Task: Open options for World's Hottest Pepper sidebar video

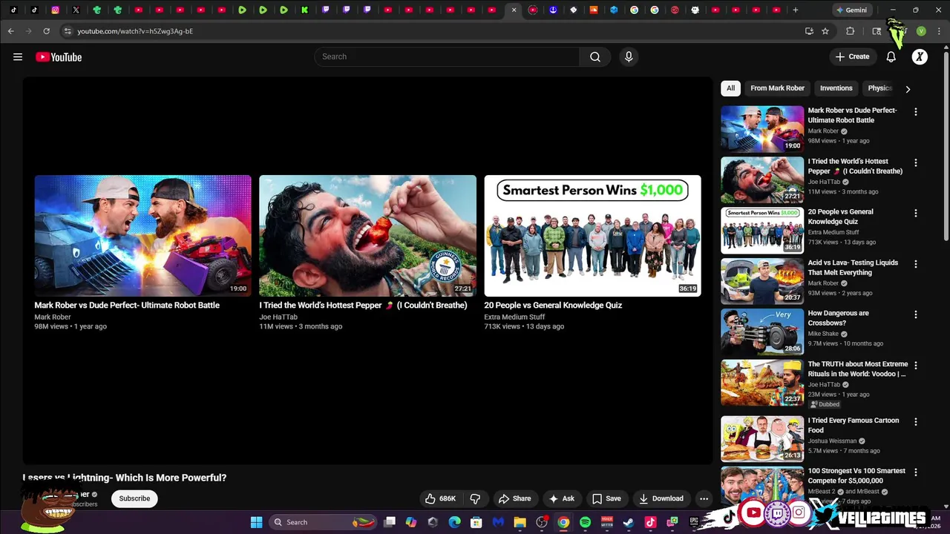Action: coord(915,162)
